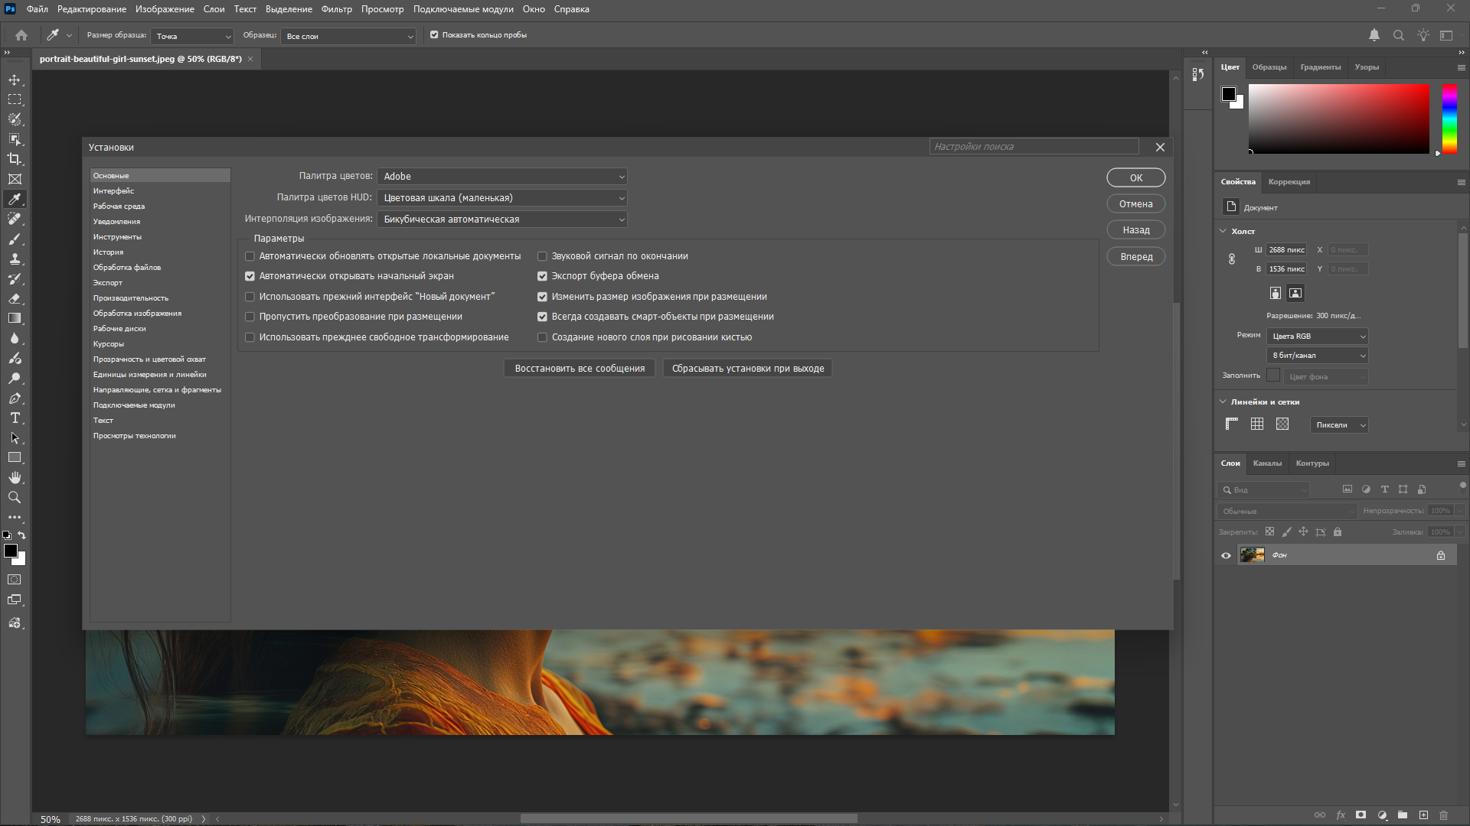
Task: Click the OK button
Action: point(1135,177)
